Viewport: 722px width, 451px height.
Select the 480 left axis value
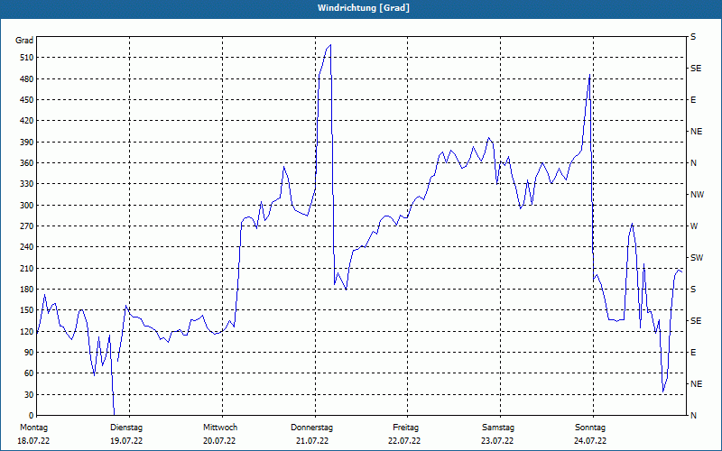[x=27, y=79]
